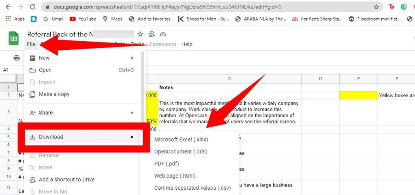Bookmark this page using the address bar star
Viewport: 415px width, 195px height.
pyautogui.click(x=376, y=7)
